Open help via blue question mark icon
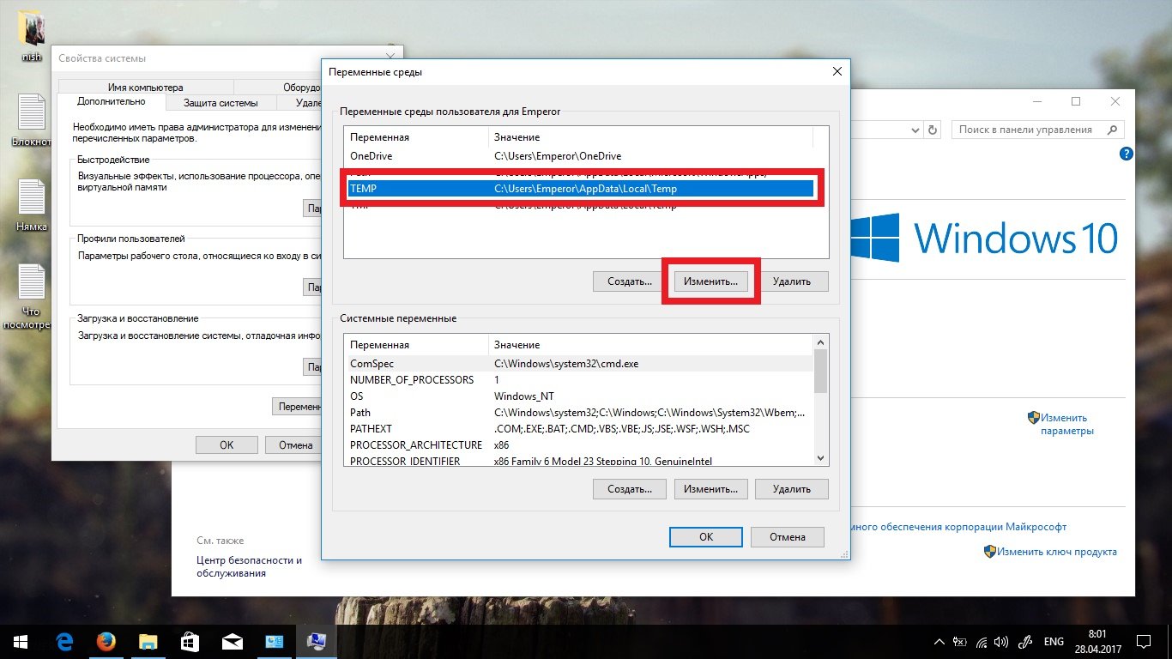 (1127, 154)
